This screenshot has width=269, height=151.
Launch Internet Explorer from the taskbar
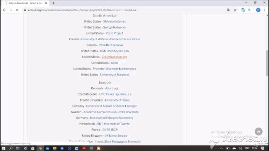25,148
